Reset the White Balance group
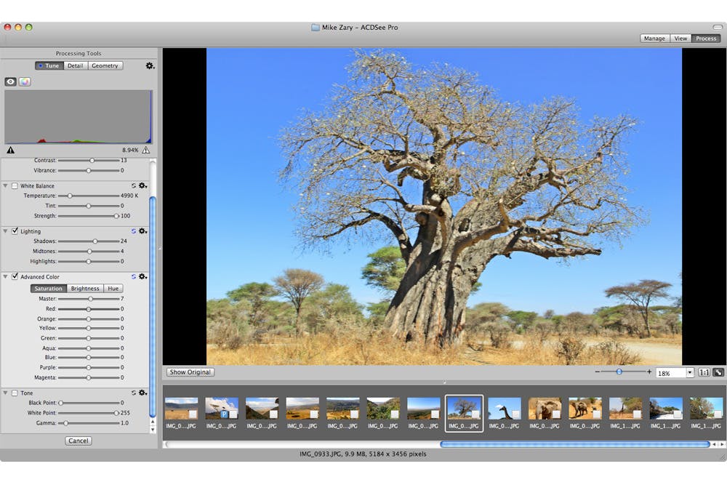Image resolution: width=727 pixels, height=485 pixels. click(x=134, y=185)
